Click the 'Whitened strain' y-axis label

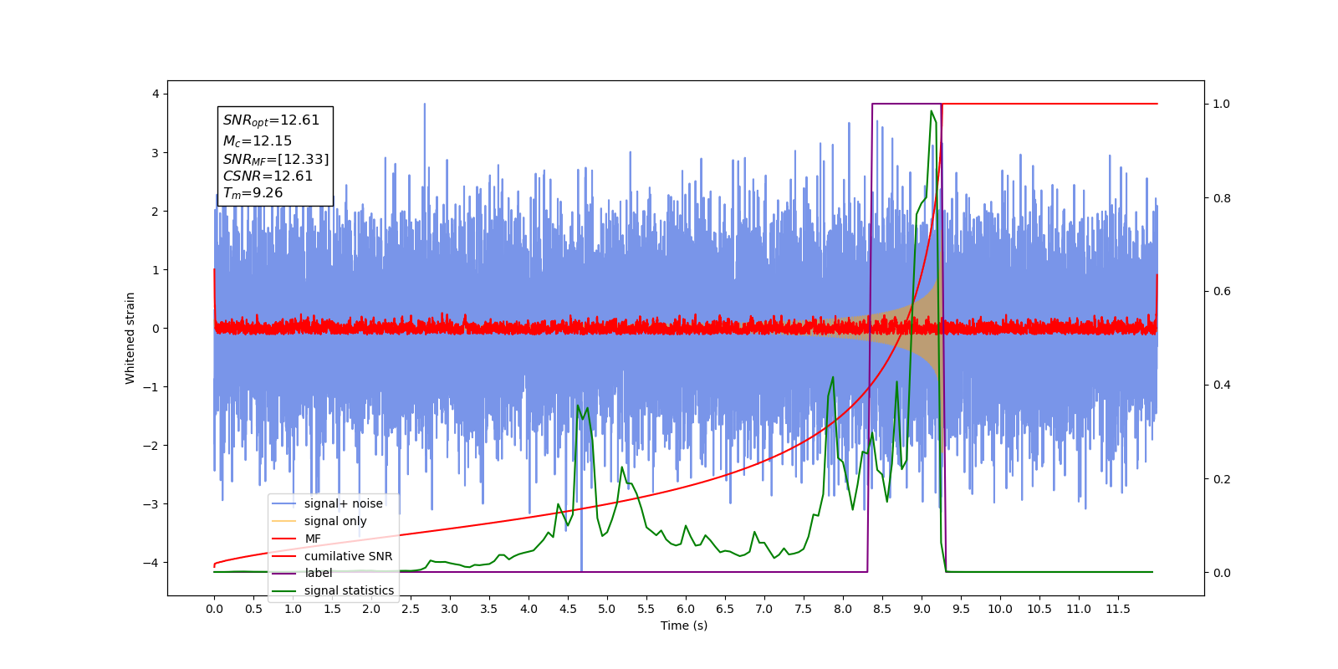[x=130, y=338]
